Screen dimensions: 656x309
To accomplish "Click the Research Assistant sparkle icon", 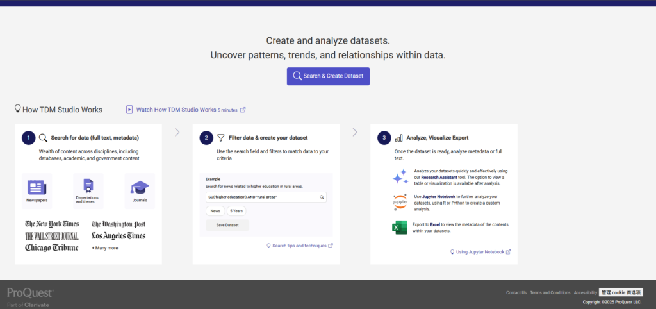I will point(400,176).
